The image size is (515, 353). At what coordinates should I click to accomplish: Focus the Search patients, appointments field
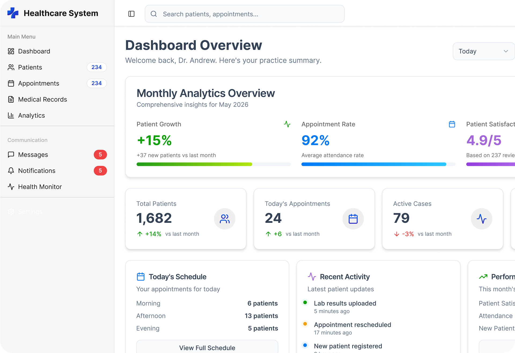[245, 14]
